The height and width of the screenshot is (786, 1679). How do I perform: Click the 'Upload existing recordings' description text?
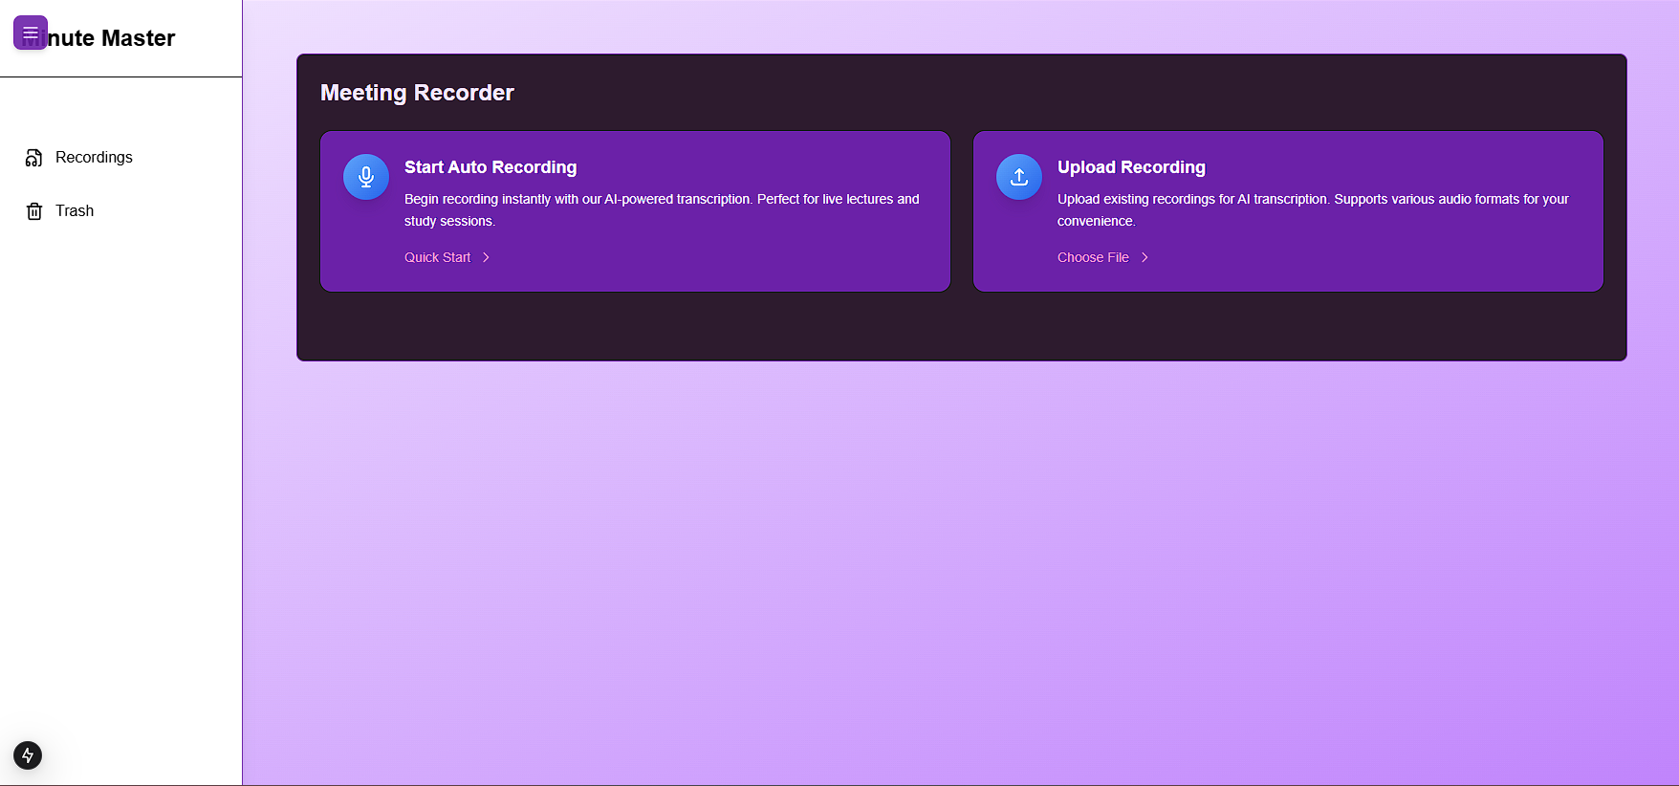point(1313,209)
